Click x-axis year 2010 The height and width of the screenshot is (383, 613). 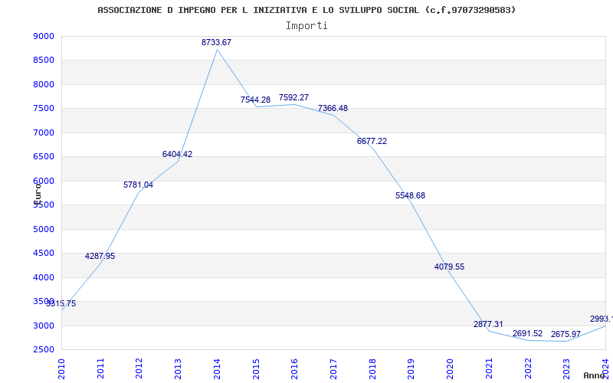[61, 368]
